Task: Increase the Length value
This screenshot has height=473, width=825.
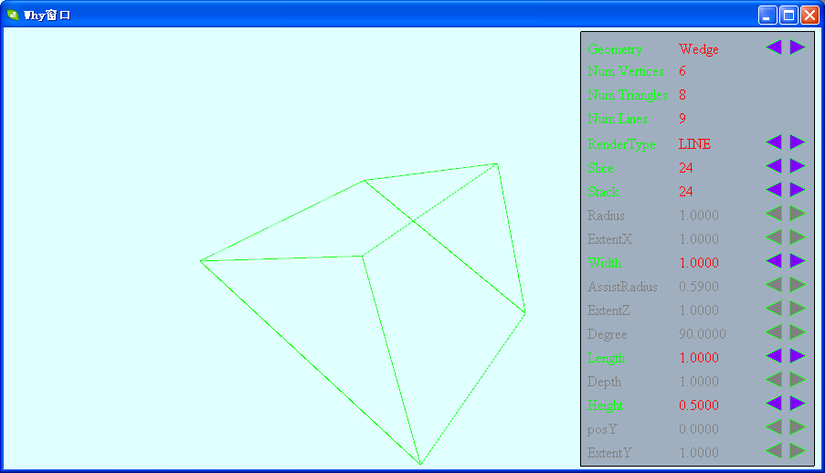Action: [798, 356]
